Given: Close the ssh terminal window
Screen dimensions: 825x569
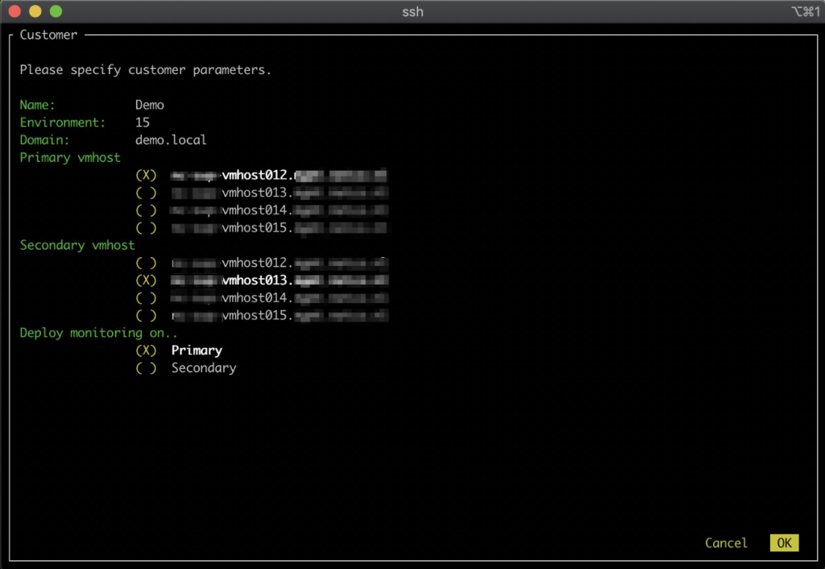Looking at the screenshot, I should [15, 11].
